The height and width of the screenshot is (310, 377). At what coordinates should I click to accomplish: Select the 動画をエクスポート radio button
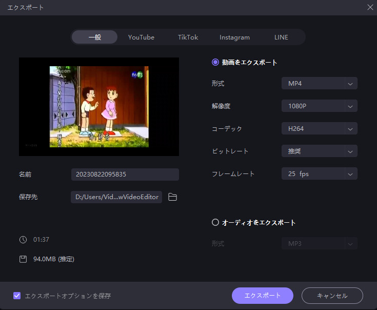(x=215, y=62)
